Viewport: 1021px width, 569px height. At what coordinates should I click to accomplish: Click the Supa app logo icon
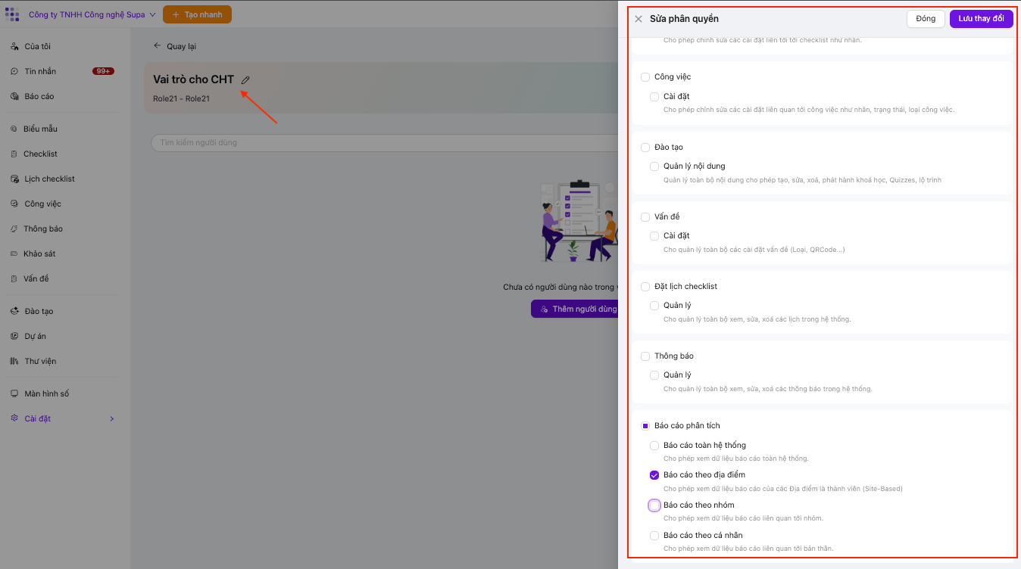(x=12, y=14)
